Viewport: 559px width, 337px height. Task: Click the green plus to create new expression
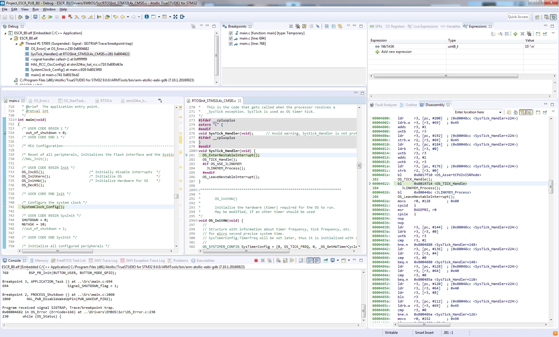[515, 34]
